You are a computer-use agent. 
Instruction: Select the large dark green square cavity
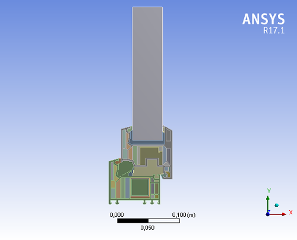point(140,187)
